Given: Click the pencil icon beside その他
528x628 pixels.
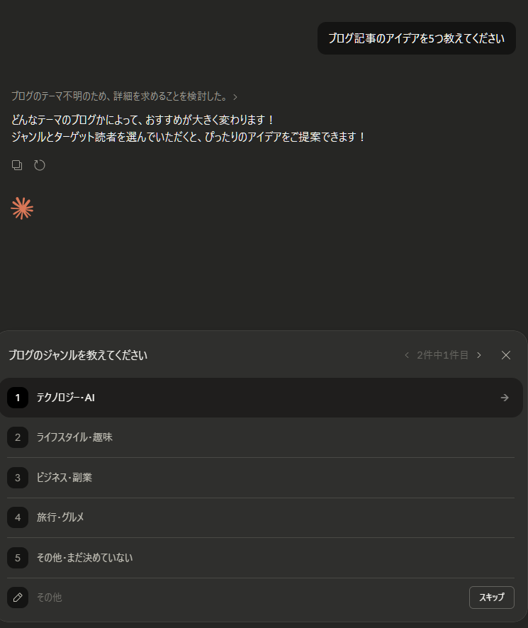Looking at the screenshot, I should [18, 598].
